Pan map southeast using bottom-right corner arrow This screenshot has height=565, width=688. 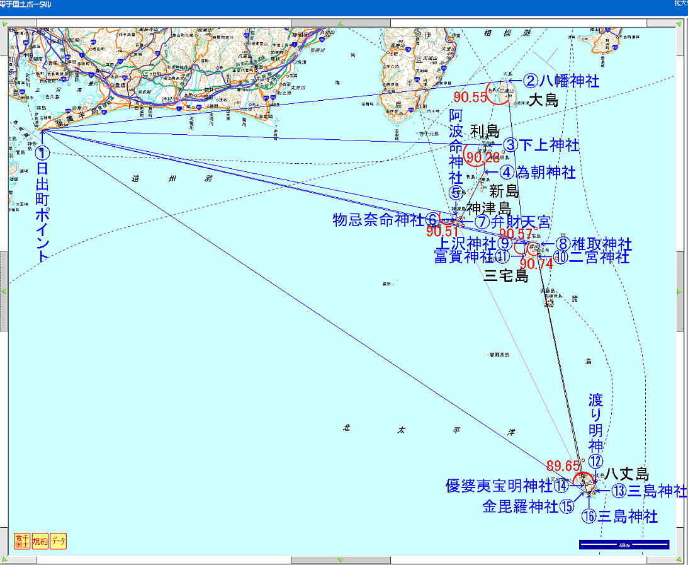(x=680, y=560)
